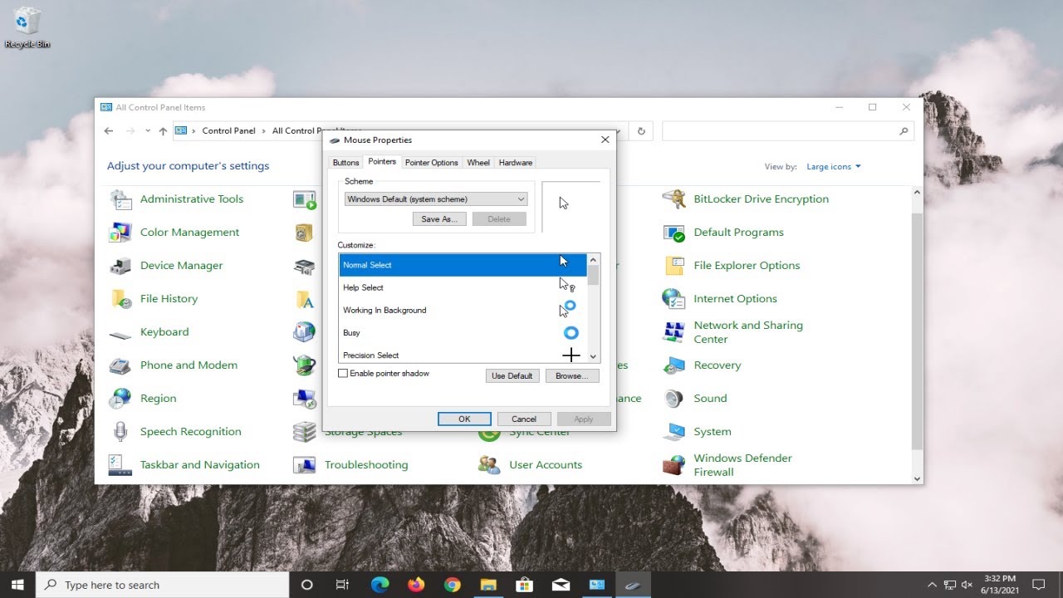This screenshot has width=1063, height=598.
Task: Launch Firefox from the taskbar
Action: 416,585
